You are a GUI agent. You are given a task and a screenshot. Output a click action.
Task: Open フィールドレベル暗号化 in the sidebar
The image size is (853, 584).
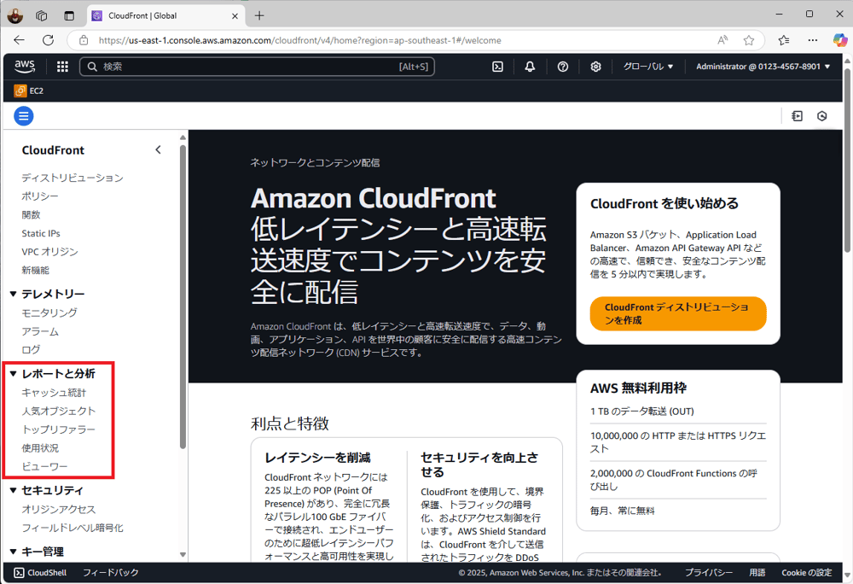point(73,528)
